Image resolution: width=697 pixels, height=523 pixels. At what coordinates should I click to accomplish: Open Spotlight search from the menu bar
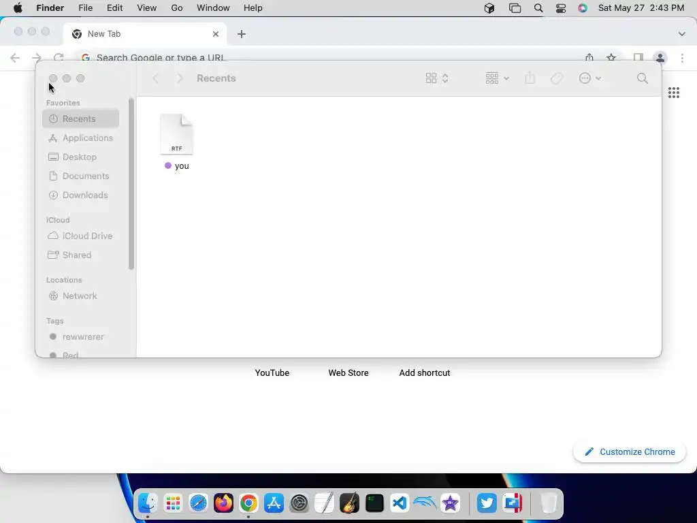pos(538,8)
